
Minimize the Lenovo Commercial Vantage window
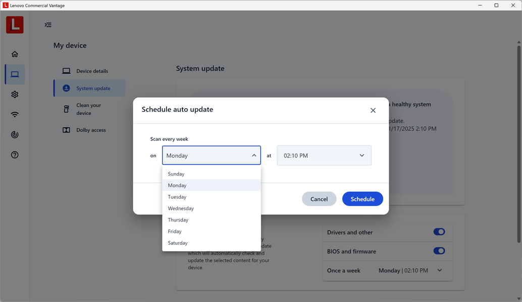click(480, 6)
